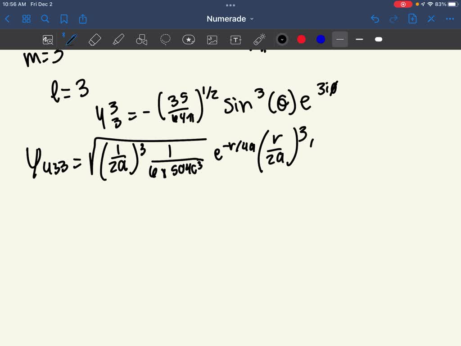The image size is (461, 346).
Task: Select the thin stroke width option
Action: [340, 40]
